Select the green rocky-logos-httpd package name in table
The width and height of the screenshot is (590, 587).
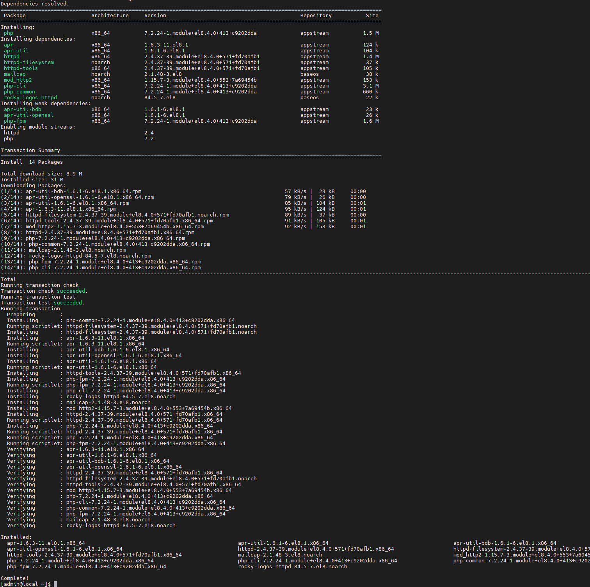[30, 98]
